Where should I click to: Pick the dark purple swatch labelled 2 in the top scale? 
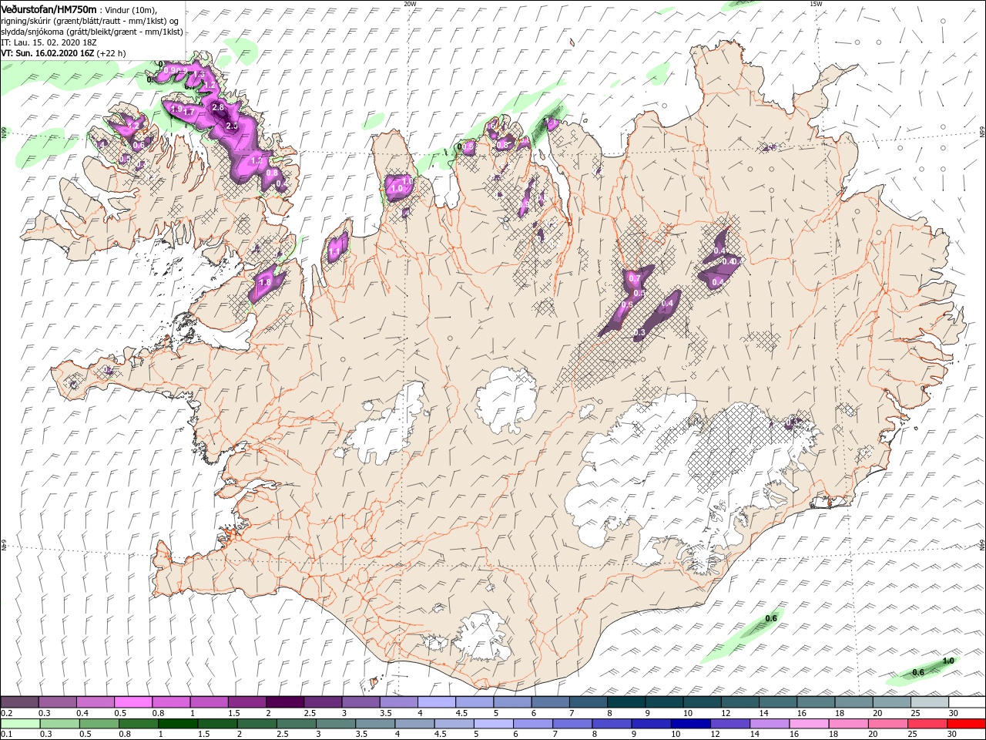[284, 702]
